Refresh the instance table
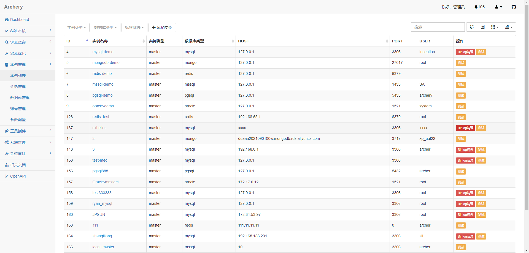Screen dimensions: 529x253 472,27
